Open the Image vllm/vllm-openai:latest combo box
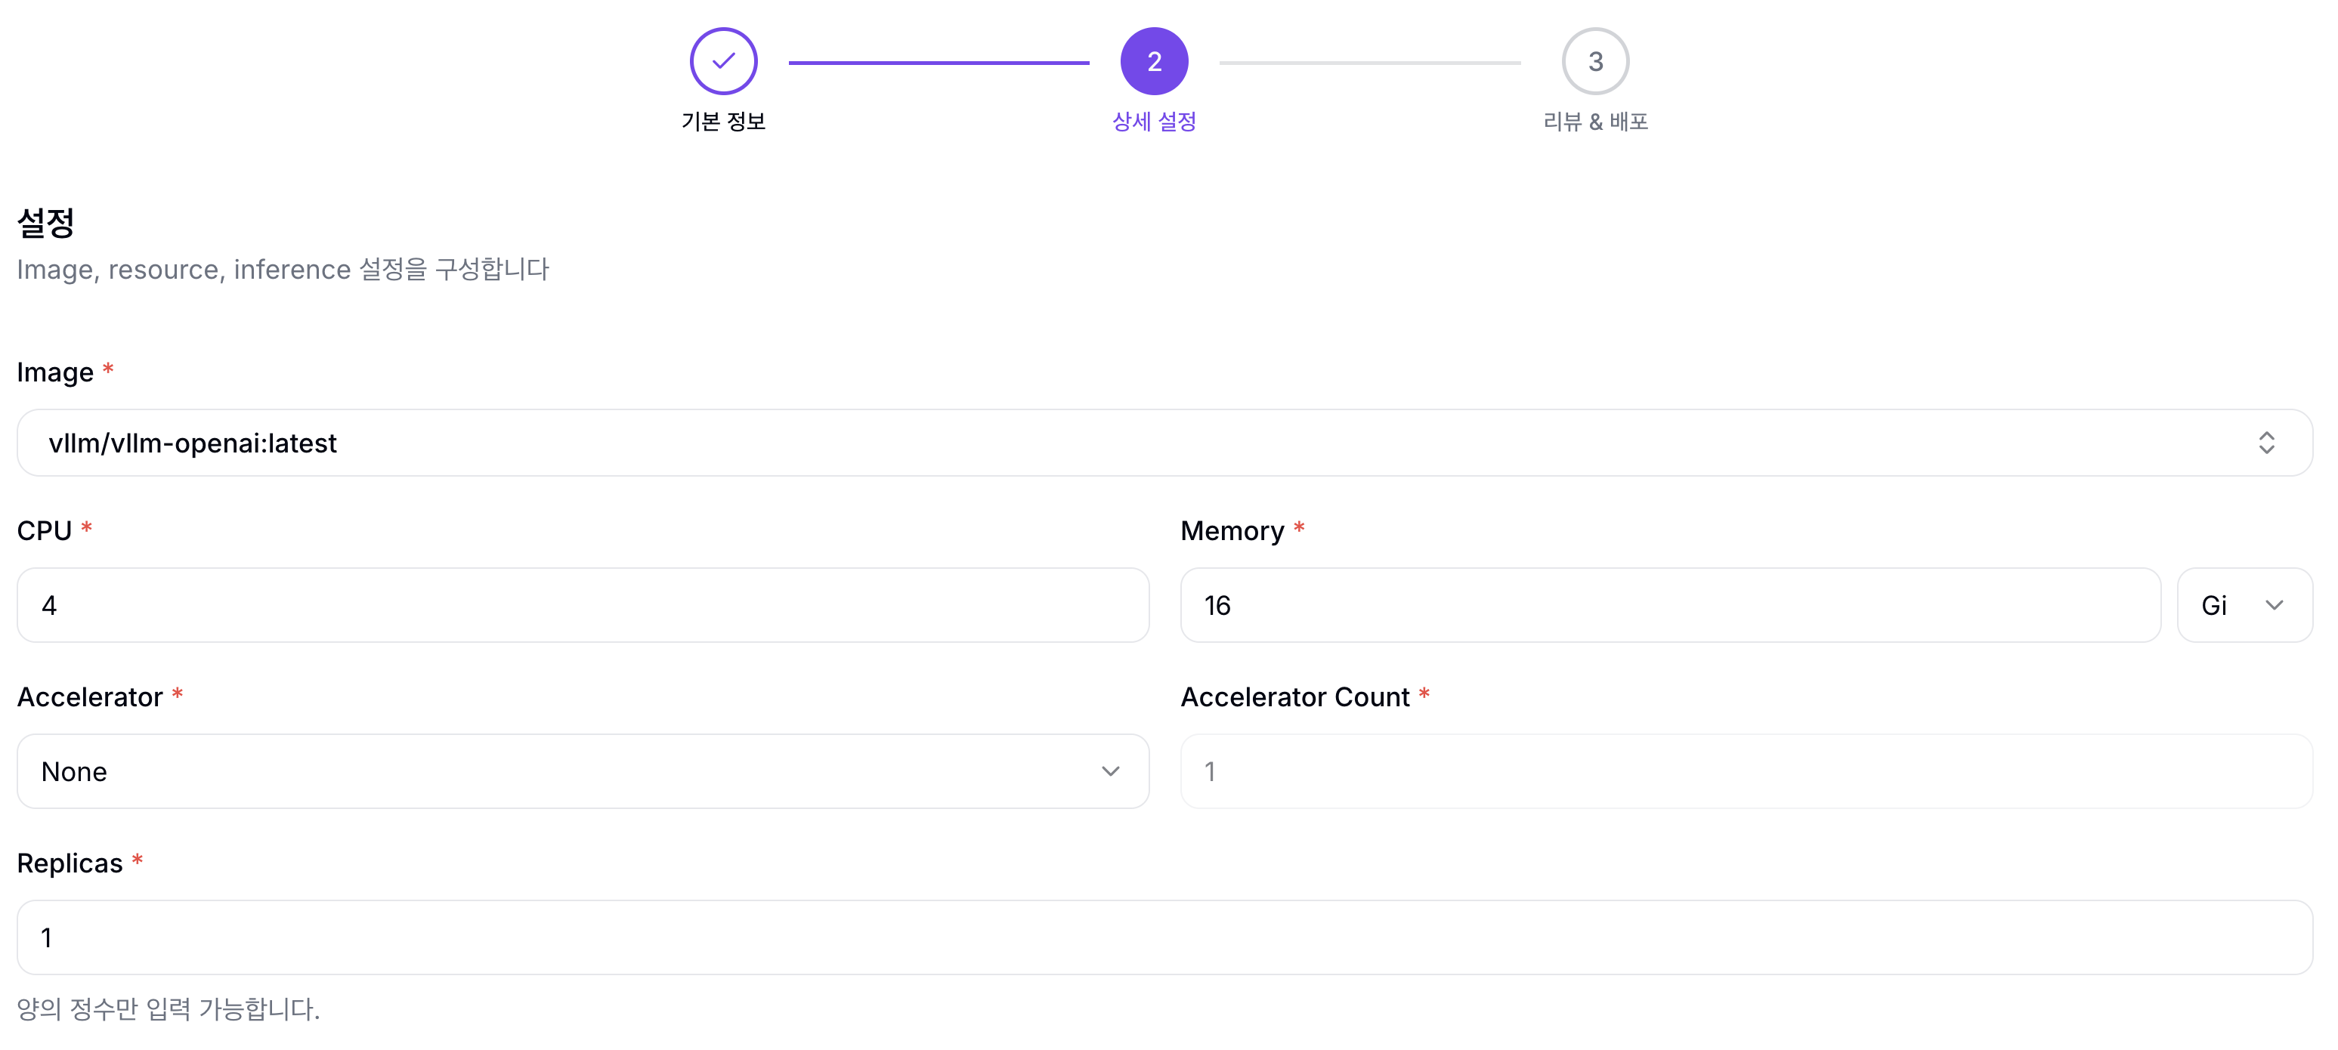This screenshot has width=2338, height=1050. point(1164,443)
